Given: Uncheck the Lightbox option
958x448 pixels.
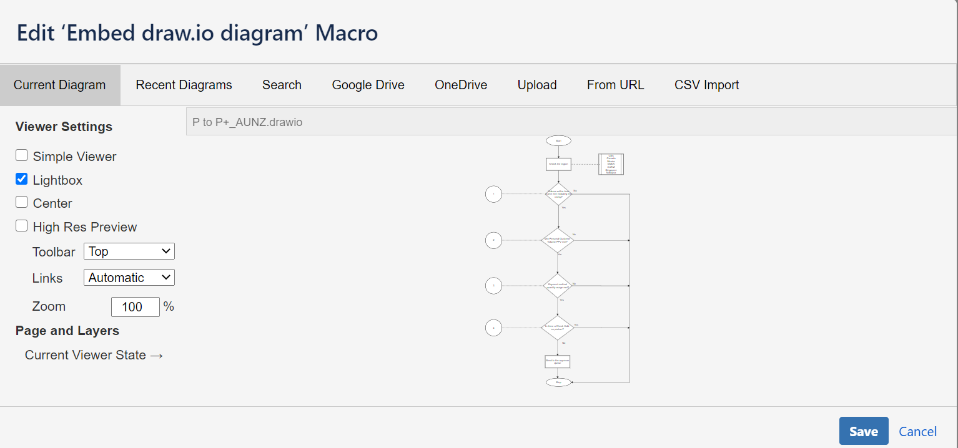Looking at the screenshot, I should [22, 179].
